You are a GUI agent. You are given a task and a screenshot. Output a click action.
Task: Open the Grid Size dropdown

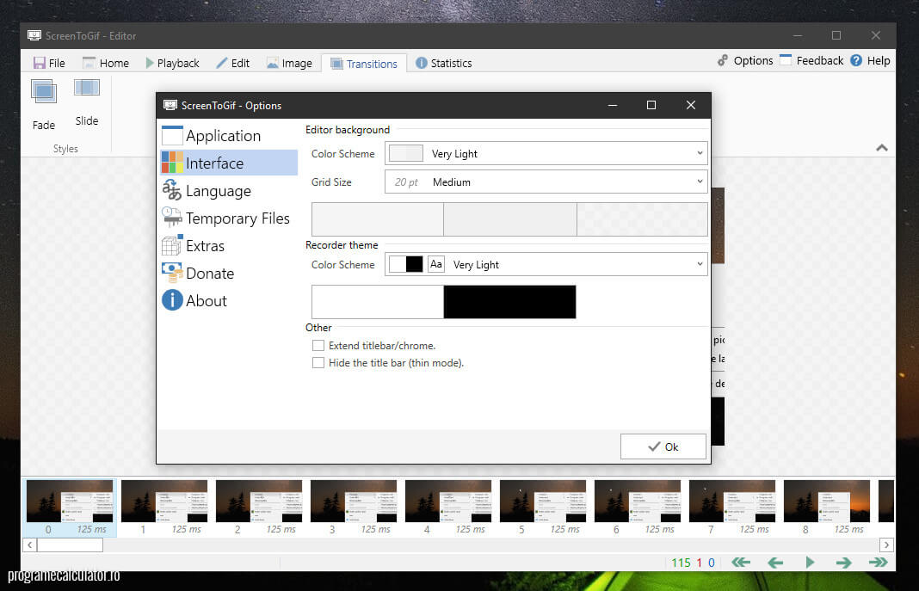click(x=546, y=182)
